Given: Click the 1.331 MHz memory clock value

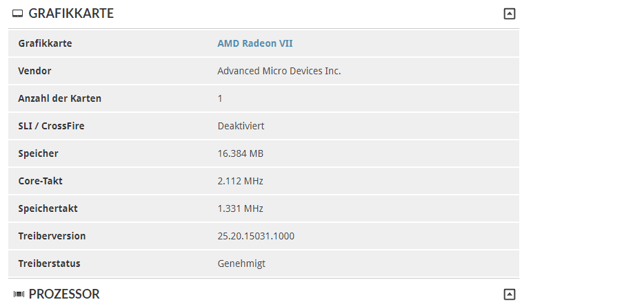Looking at the screenshot, I should click(240, 208).
